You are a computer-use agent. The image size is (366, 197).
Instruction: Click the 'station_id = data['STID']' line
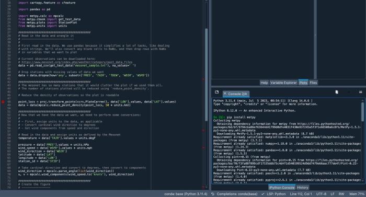tap(39, 161)
